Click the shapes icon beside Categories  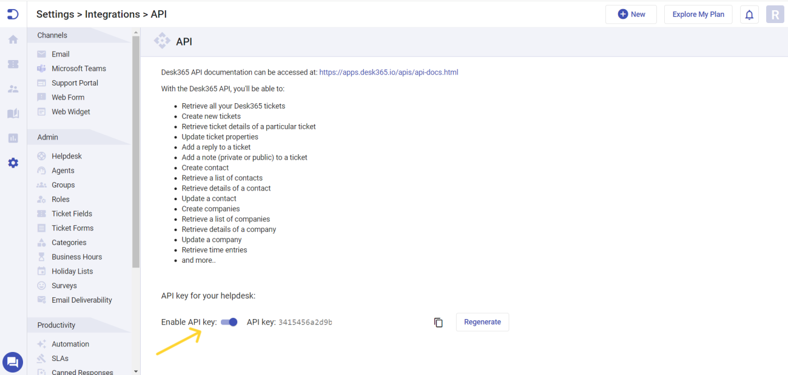(x=42, y=242)
